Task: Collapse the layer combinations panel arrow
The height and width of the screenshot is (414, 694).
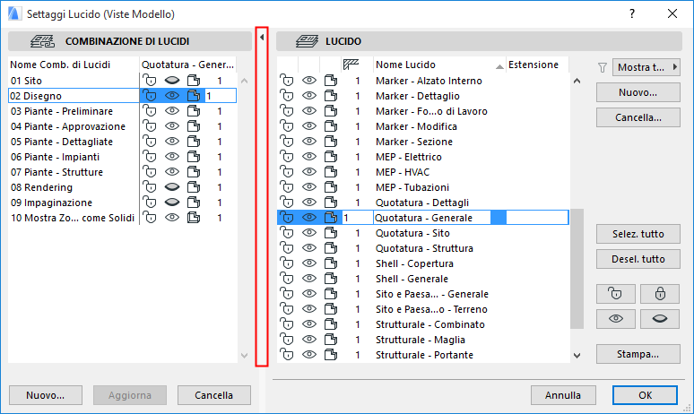Action: coord(262,39)
